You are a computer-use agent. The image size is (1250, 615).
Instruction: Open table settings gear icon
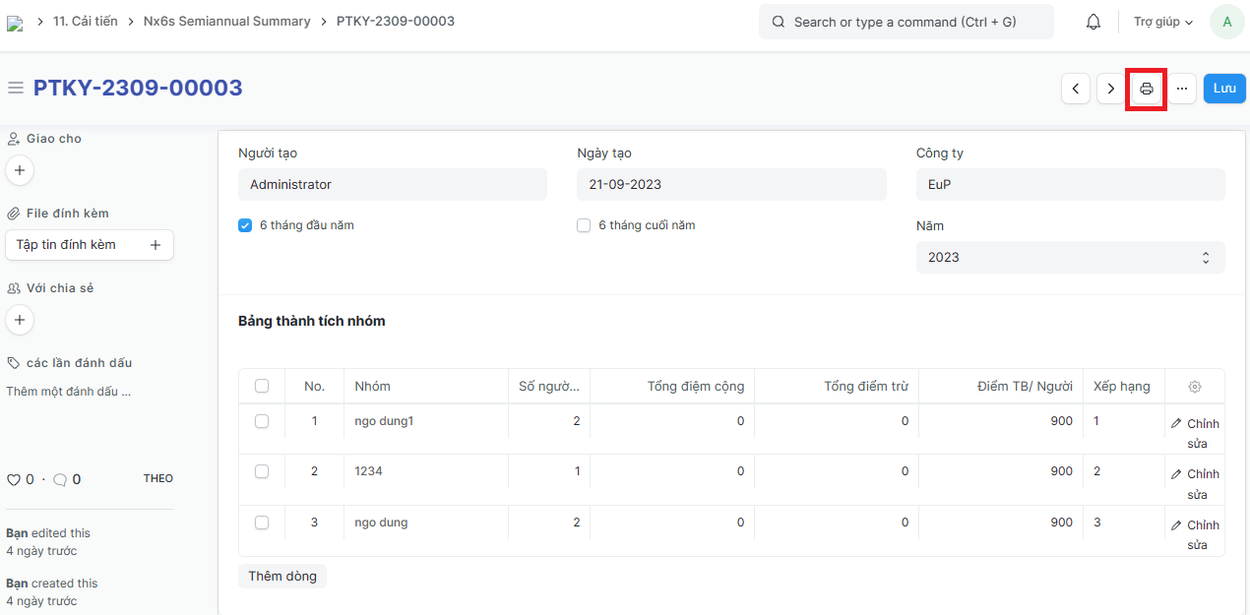(x=1194, y=387)
